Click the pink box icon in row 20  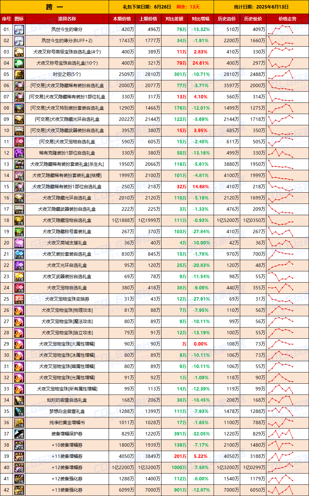[x=19, y=243]
